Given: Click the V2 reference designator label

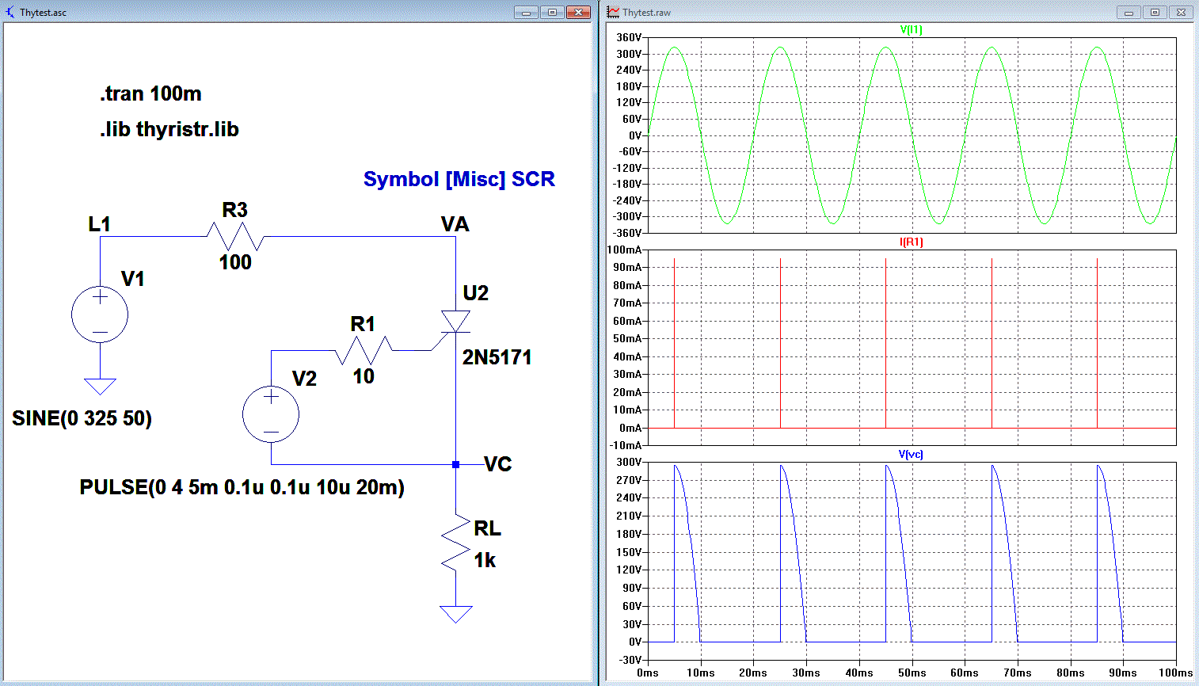Looking at the screenshot, I should pyautogui.click(x=304, y=379).
